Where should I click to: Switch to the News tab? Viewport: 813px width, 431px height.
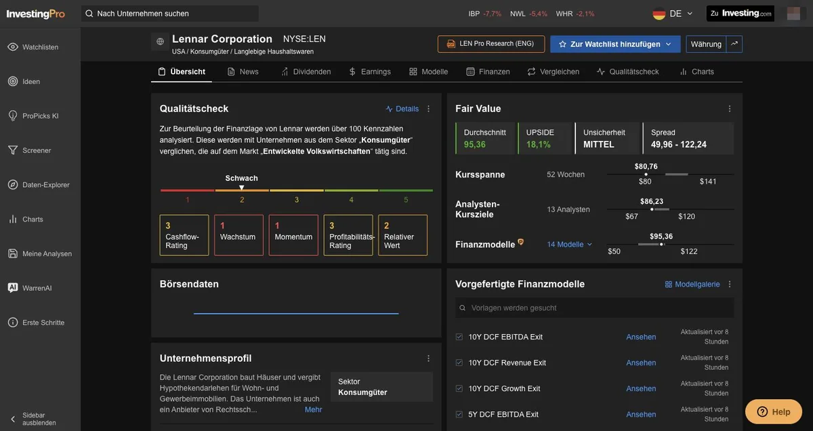pos(243,72)
